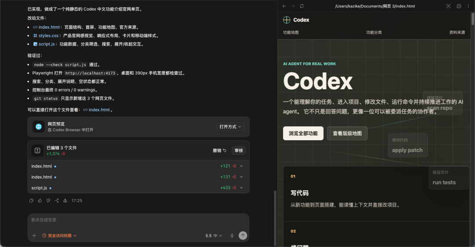
Task: Click the 浏览全部功能 button
Action: [x=303, y=134]
